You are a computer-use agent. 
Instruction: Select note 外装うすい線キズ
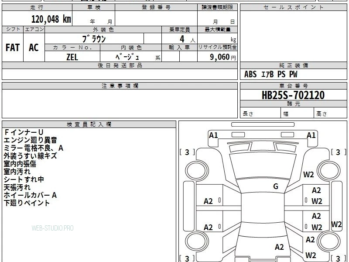click(30, 156)
